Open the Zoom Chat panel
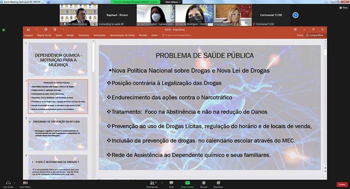The width and height of the screenshot is (350, 189). (x=171, y=182)
